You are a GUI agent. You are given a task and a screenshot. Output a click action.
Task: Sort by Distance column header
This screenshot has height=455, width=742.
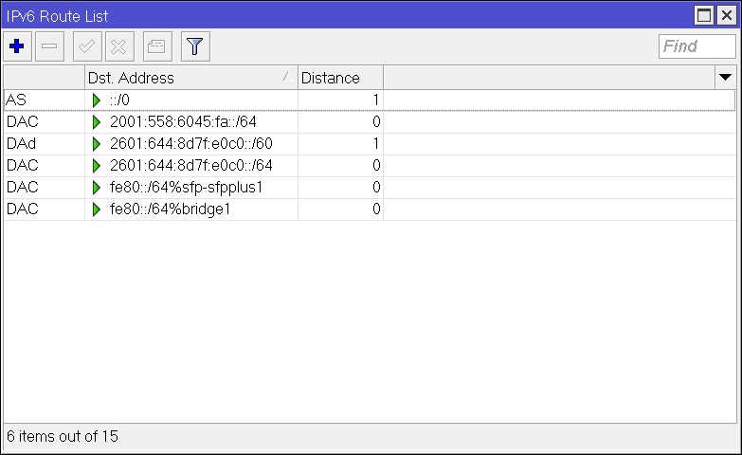[x=340, y=78]
